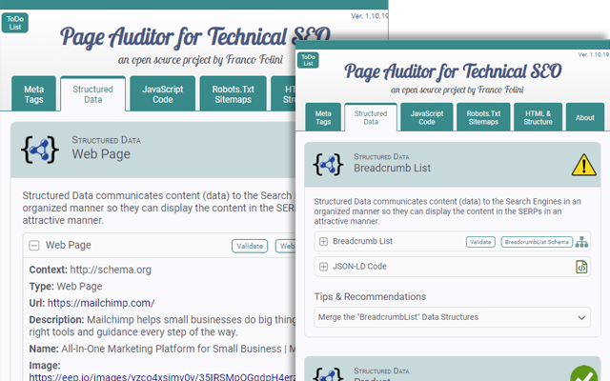Click the Breadcrumb List card heading
The height and width of the screenshot is (381, 610).
click(x=392, y=168)
